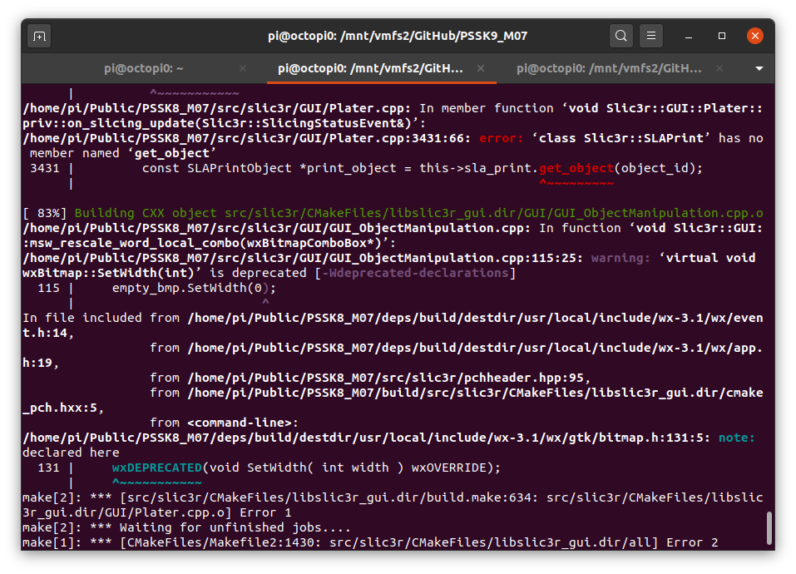Click the window title showing PSSK9_M07
This screenshot has width=796, height=574.
398,35
